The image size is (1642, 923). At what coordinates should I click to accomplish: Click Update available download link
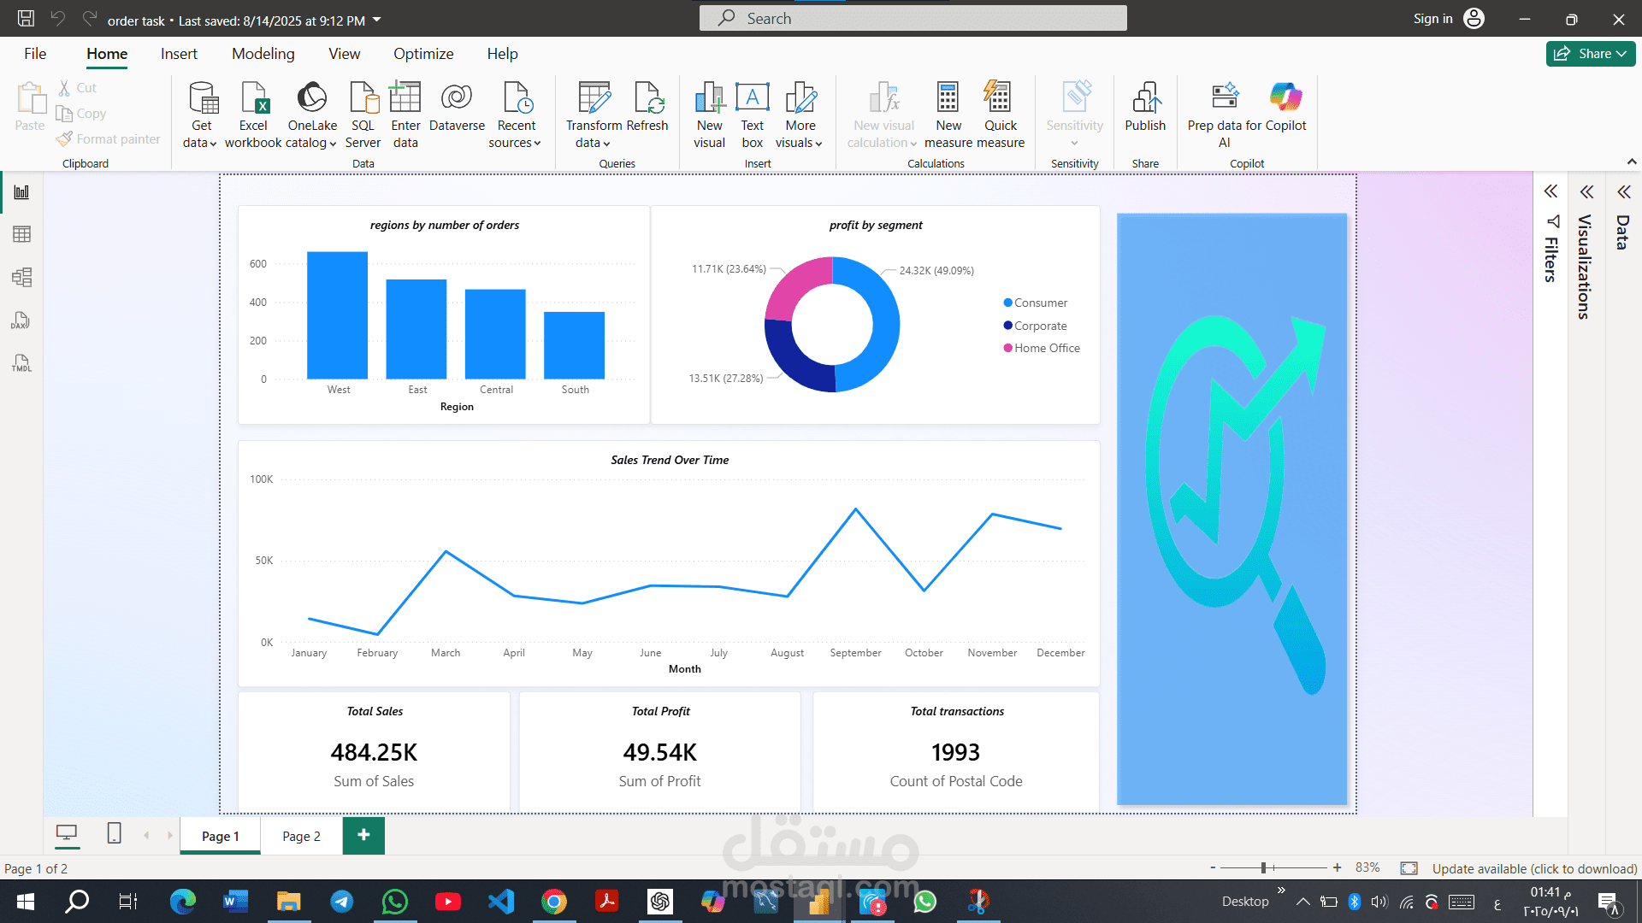click(x=1534, y=868)
